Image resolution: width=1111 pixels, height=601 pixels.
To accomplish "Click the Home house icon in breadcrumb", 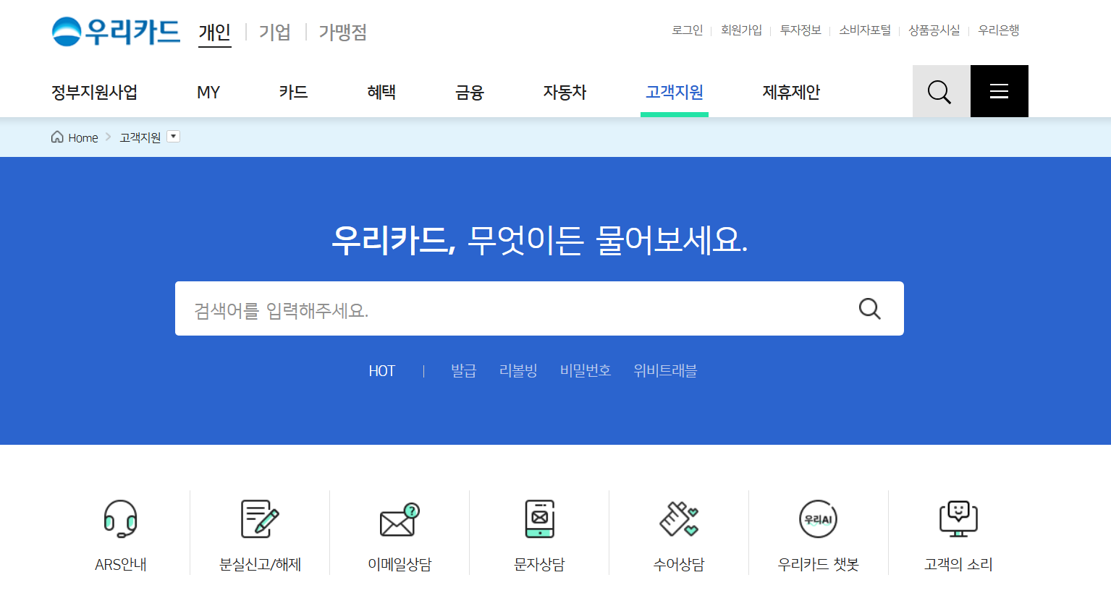I will click(x=57, y=137).
